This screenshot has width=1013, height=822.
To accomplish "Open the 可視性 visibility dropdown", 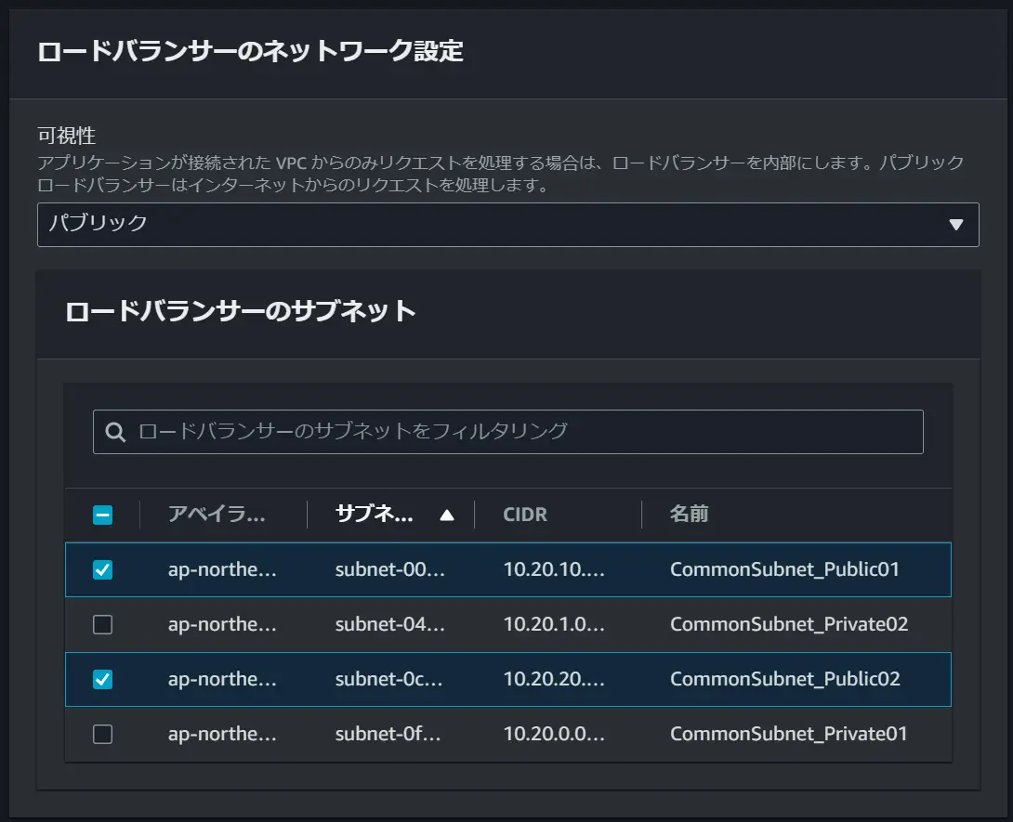I will tap(507, 225).
